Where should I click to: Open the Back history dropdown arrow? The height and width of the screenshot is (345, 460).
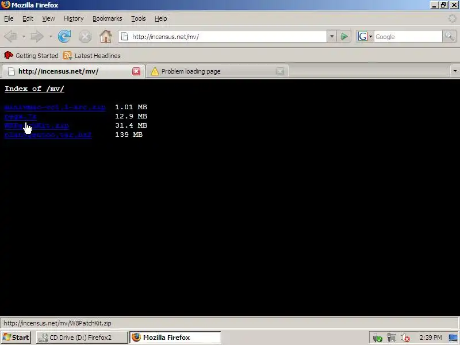(x=24, y=37)
